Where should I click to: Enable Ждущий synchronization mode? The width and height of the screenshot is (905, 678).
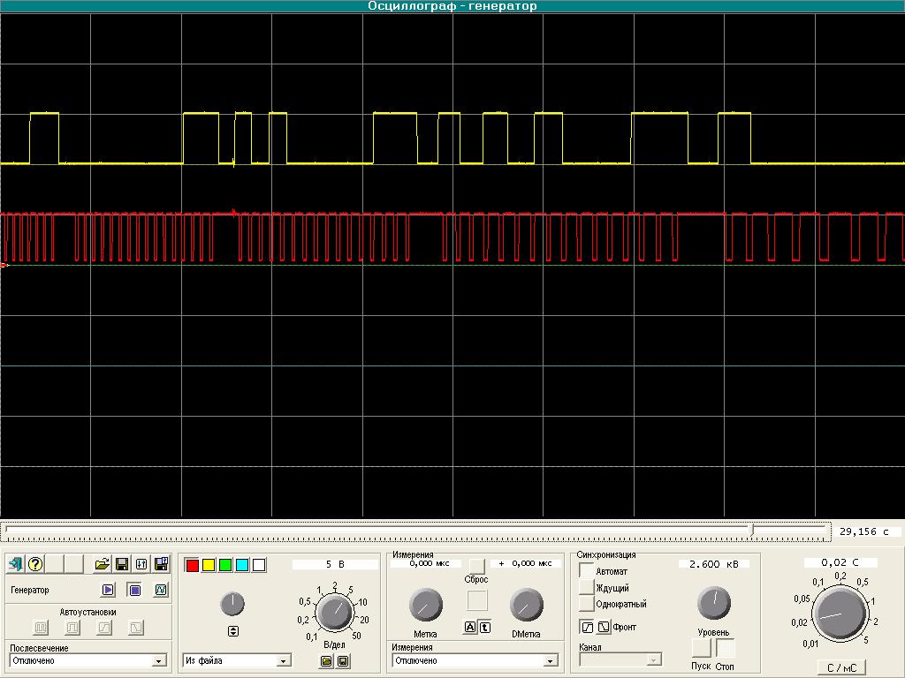pos(587,587)
